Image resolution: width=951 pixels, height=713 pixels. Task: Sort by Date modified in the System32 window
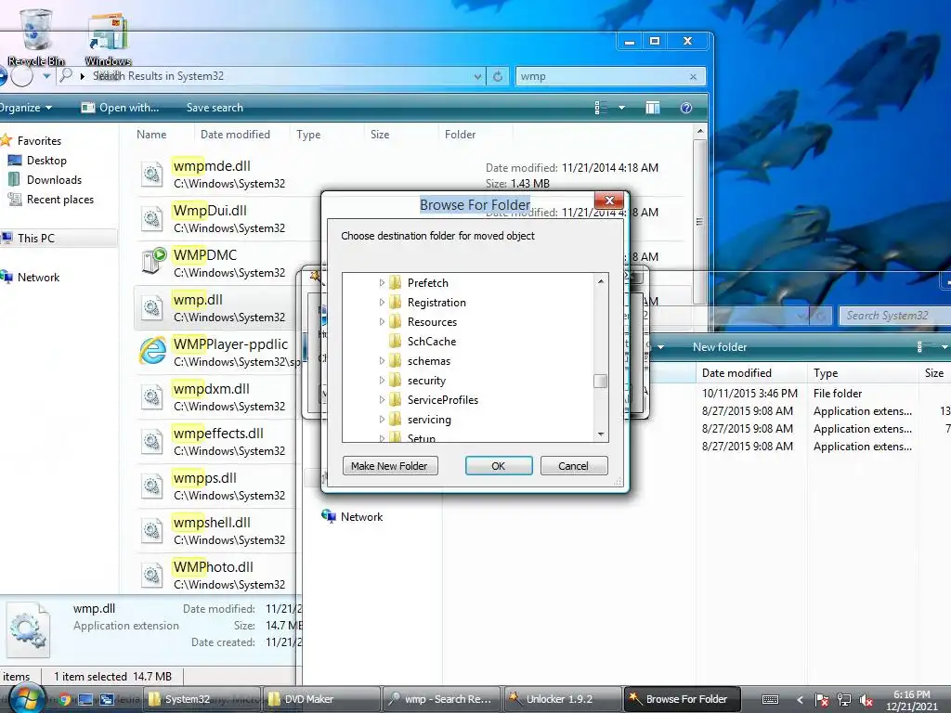point(736,373)
